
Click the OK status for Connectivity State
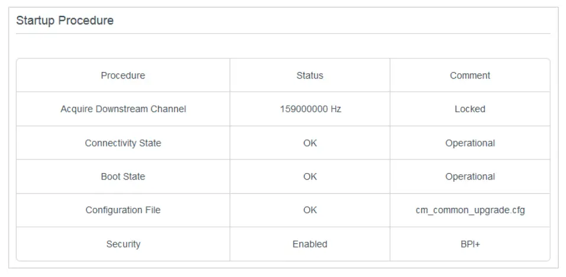coord(310,143)
